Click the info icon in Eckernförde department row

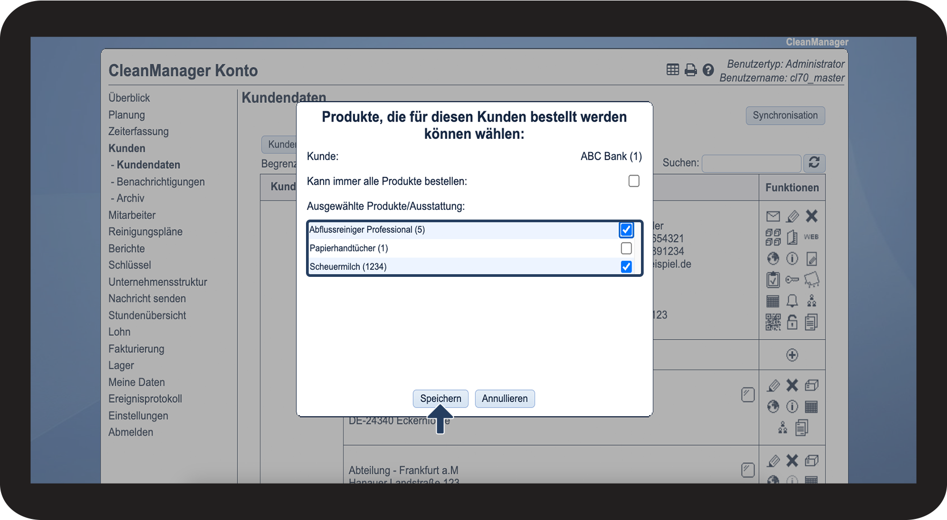pyautogui.click(x=792, y=407)
